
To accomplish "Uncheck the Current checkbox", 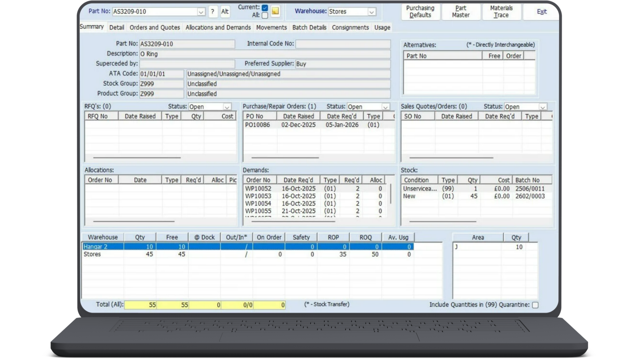I will point(264,7).
